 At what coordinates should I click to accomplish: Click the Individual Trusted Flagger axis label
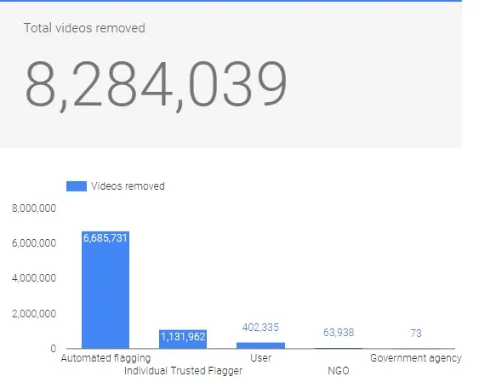click(x=183, y=371)
